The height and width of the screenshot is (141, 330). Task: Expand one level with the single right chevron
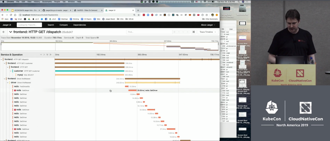coord(44,54)
